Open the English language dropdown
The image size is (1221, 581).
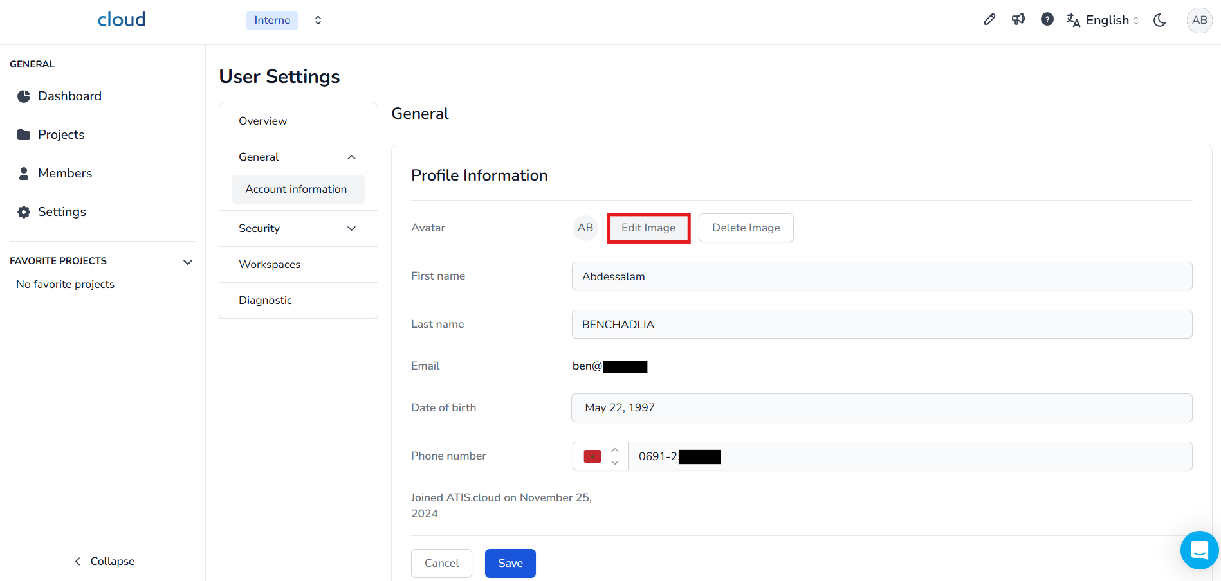pos(1104,21)
